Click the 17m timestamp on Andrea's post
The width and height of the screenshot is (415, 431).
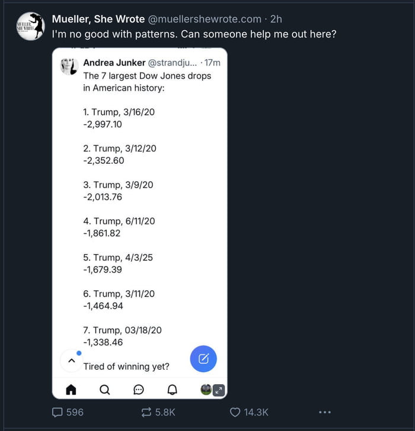pos(212,62)
